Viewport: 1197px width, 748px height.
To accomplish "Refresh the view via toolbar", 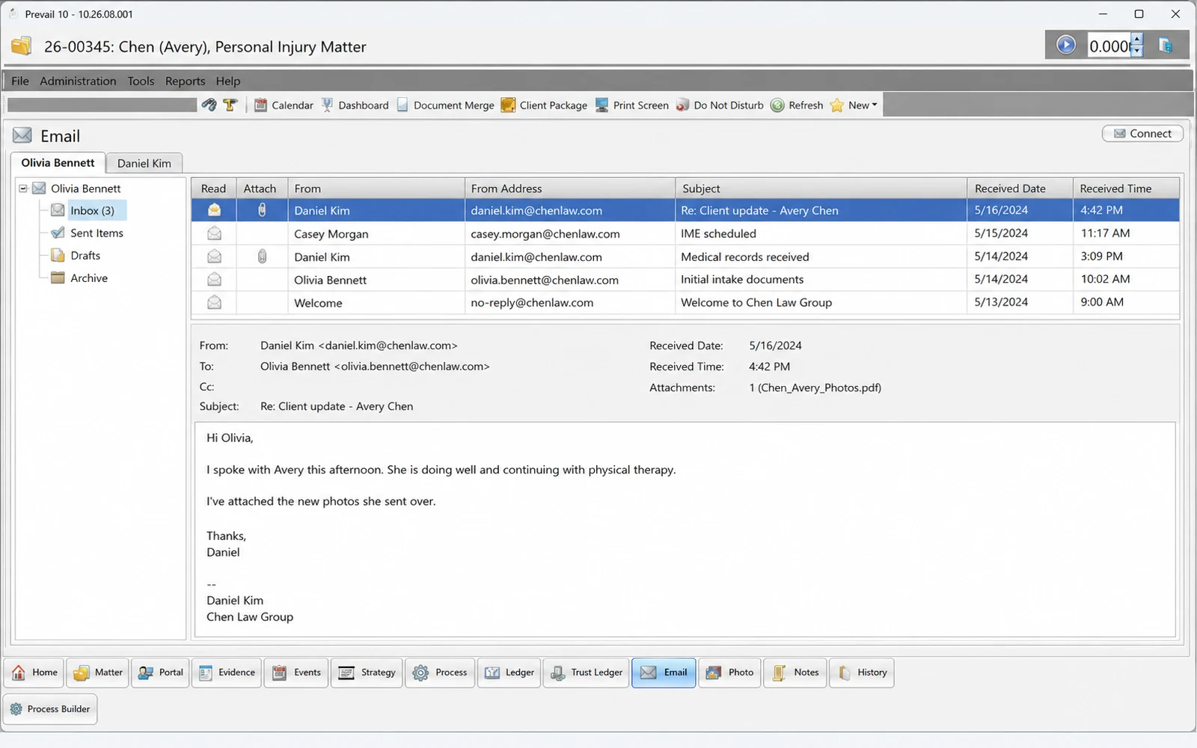I will pos(797,105).
